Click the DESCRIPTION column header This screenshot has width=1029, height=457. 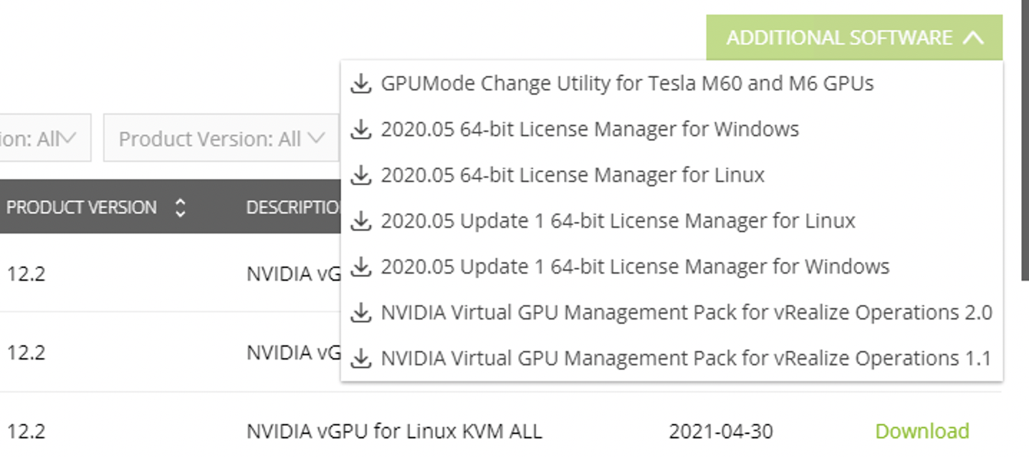(x=293, y=208)
